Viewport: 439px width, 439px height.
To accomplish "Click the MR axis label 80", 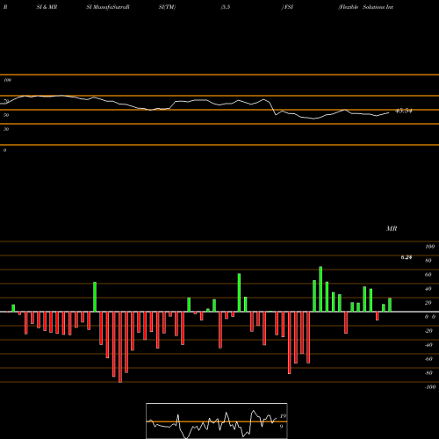I will click(x=428, y=261).
